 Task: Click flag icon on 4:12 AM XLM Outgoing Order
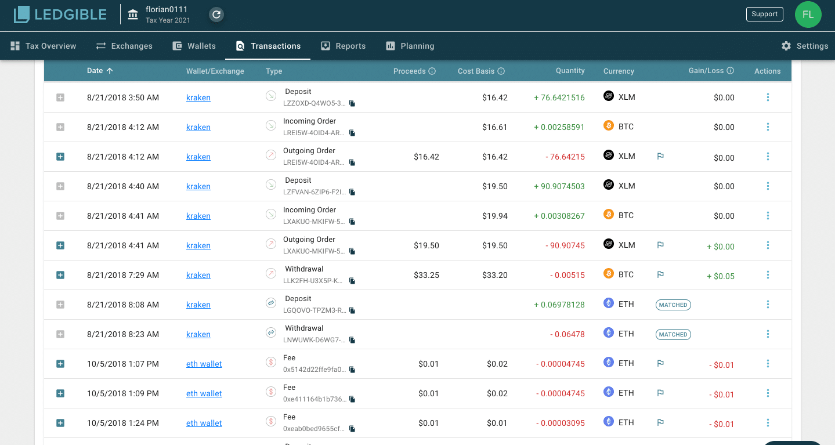660,157
